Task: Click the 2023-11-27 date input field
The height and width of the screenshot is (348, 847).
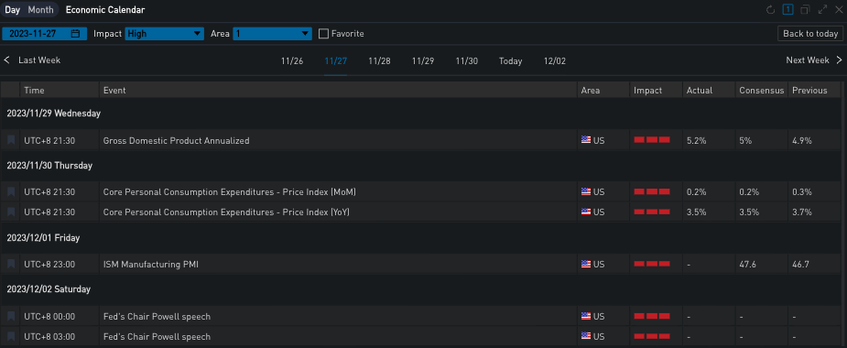Action: click(x=43, y=34)
